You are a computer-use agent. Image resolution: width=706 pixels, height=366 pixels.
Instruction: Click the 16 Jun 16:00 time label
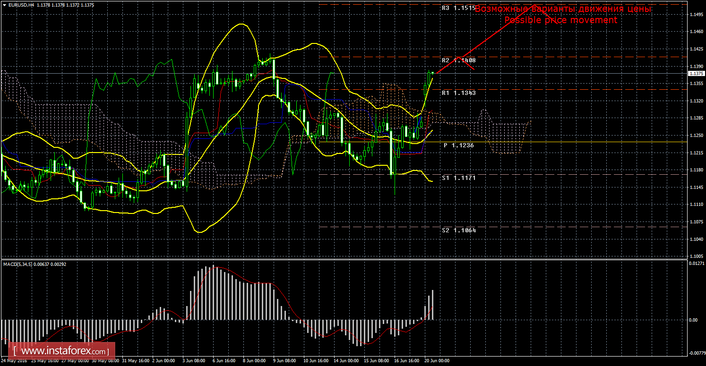coord(407,361)
